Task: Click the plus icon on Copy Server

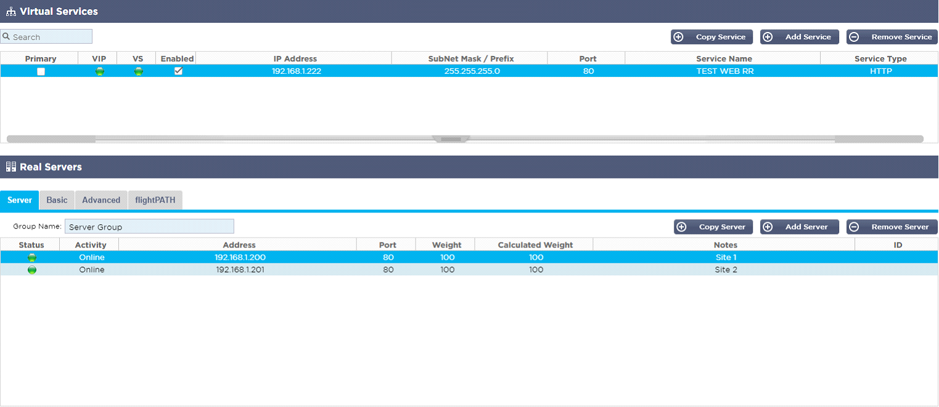Action: point(681,227)
